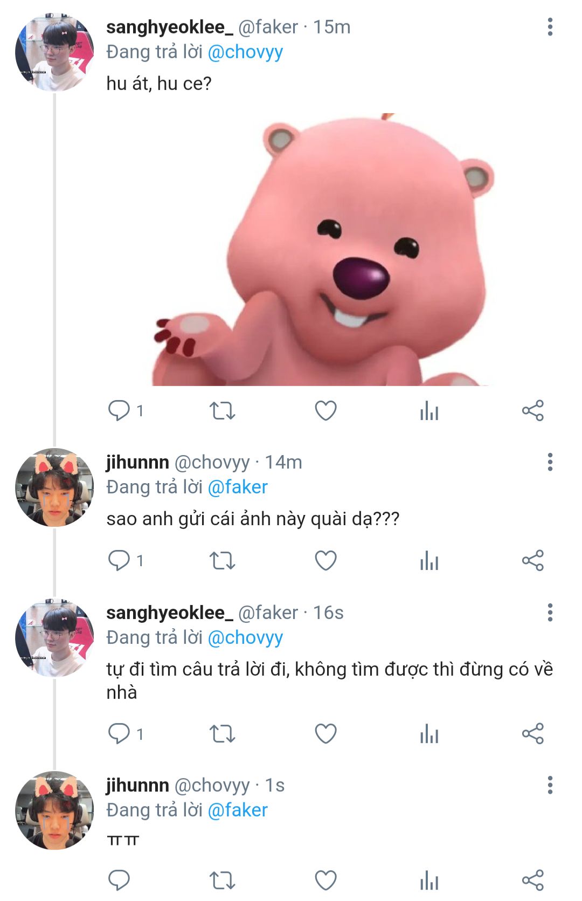This screenshot has height=901, width=582.
Task: Retweet the 'sao anh gửi cái ảnh này' tweet
Action: 222,561
